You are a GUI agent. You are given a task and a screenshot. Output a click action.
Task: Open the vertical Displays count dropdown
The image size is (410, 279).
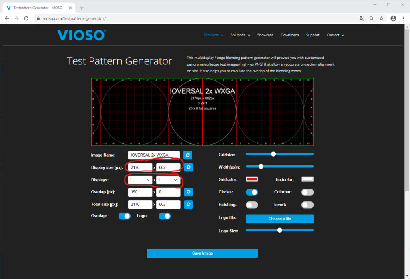coord(168,180)
